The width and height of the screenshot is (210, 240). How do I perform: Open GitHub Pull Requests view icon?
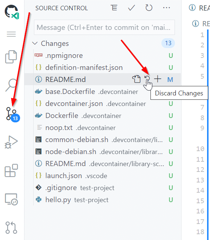(x=11, y=228)
